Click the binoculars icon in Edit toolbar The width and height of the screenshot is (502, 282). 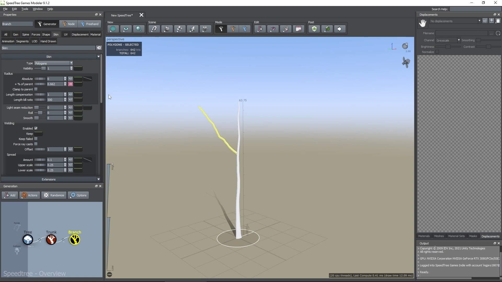click(273, 29)
